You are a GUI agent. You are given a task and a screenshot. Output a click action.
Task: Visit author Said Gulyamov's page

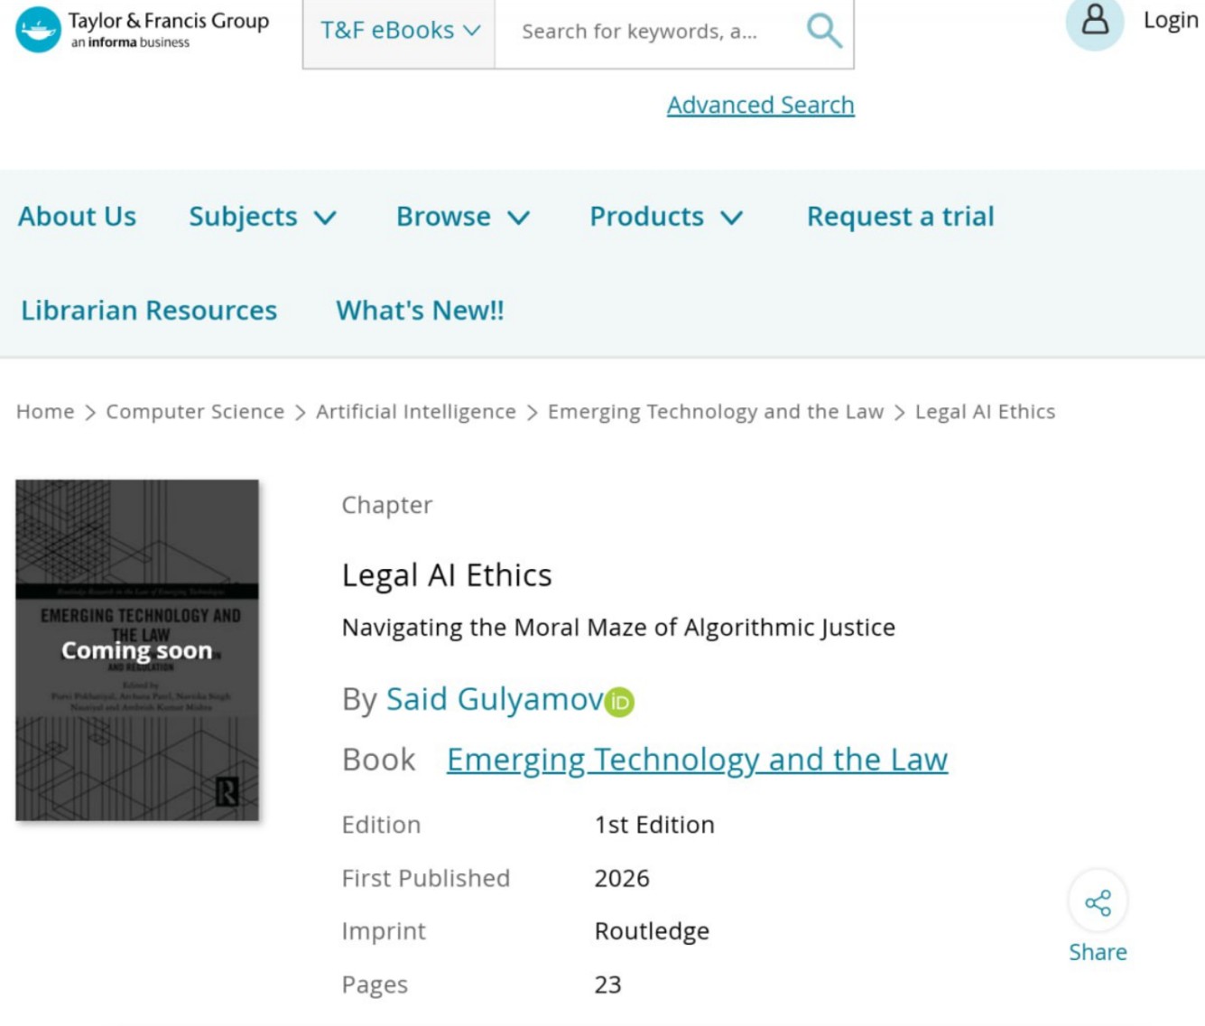494,700
